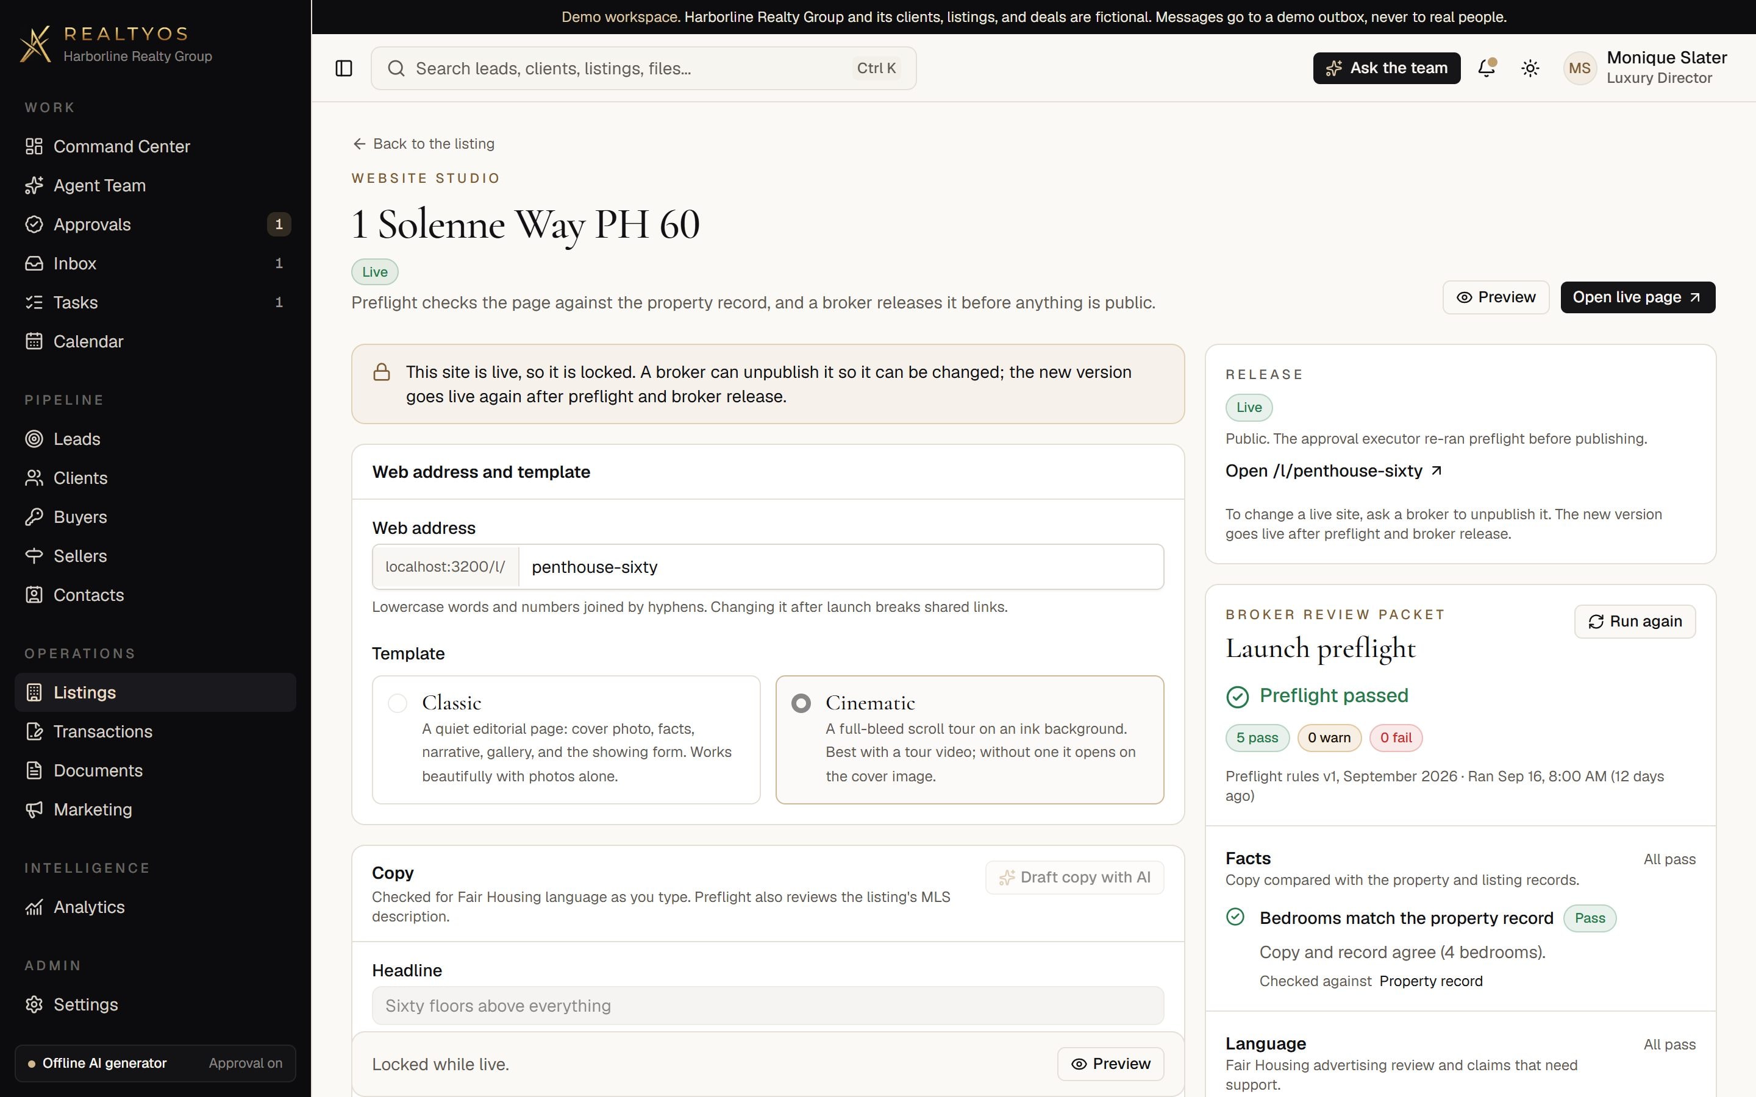The height and width of the screenshot is (1097, 1756).
Task: Click the Transactions icon
Action: [x=34, y=731]
